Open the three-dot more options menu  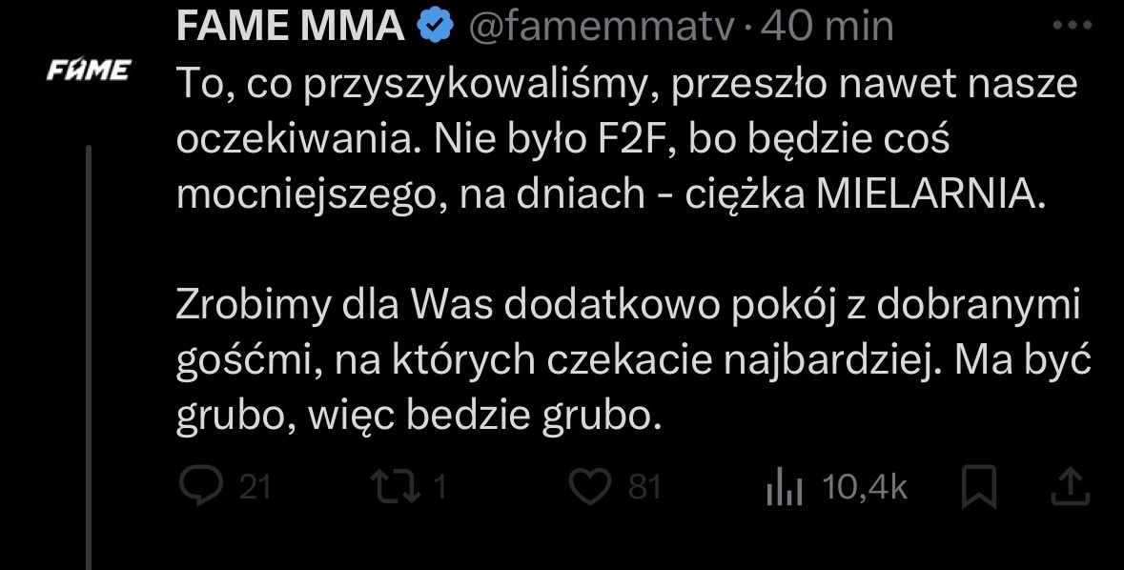click(x=1069, y=26)
